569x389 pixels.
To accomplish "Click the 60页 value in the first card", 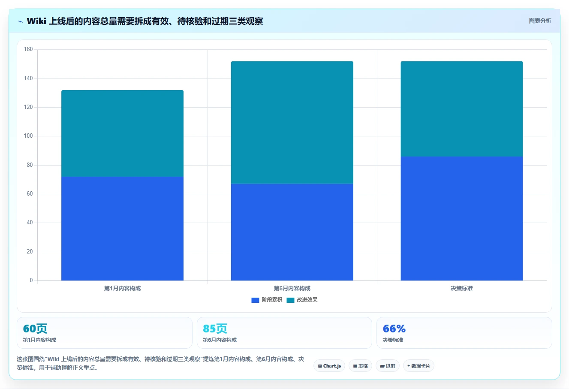I will (35, 329).
